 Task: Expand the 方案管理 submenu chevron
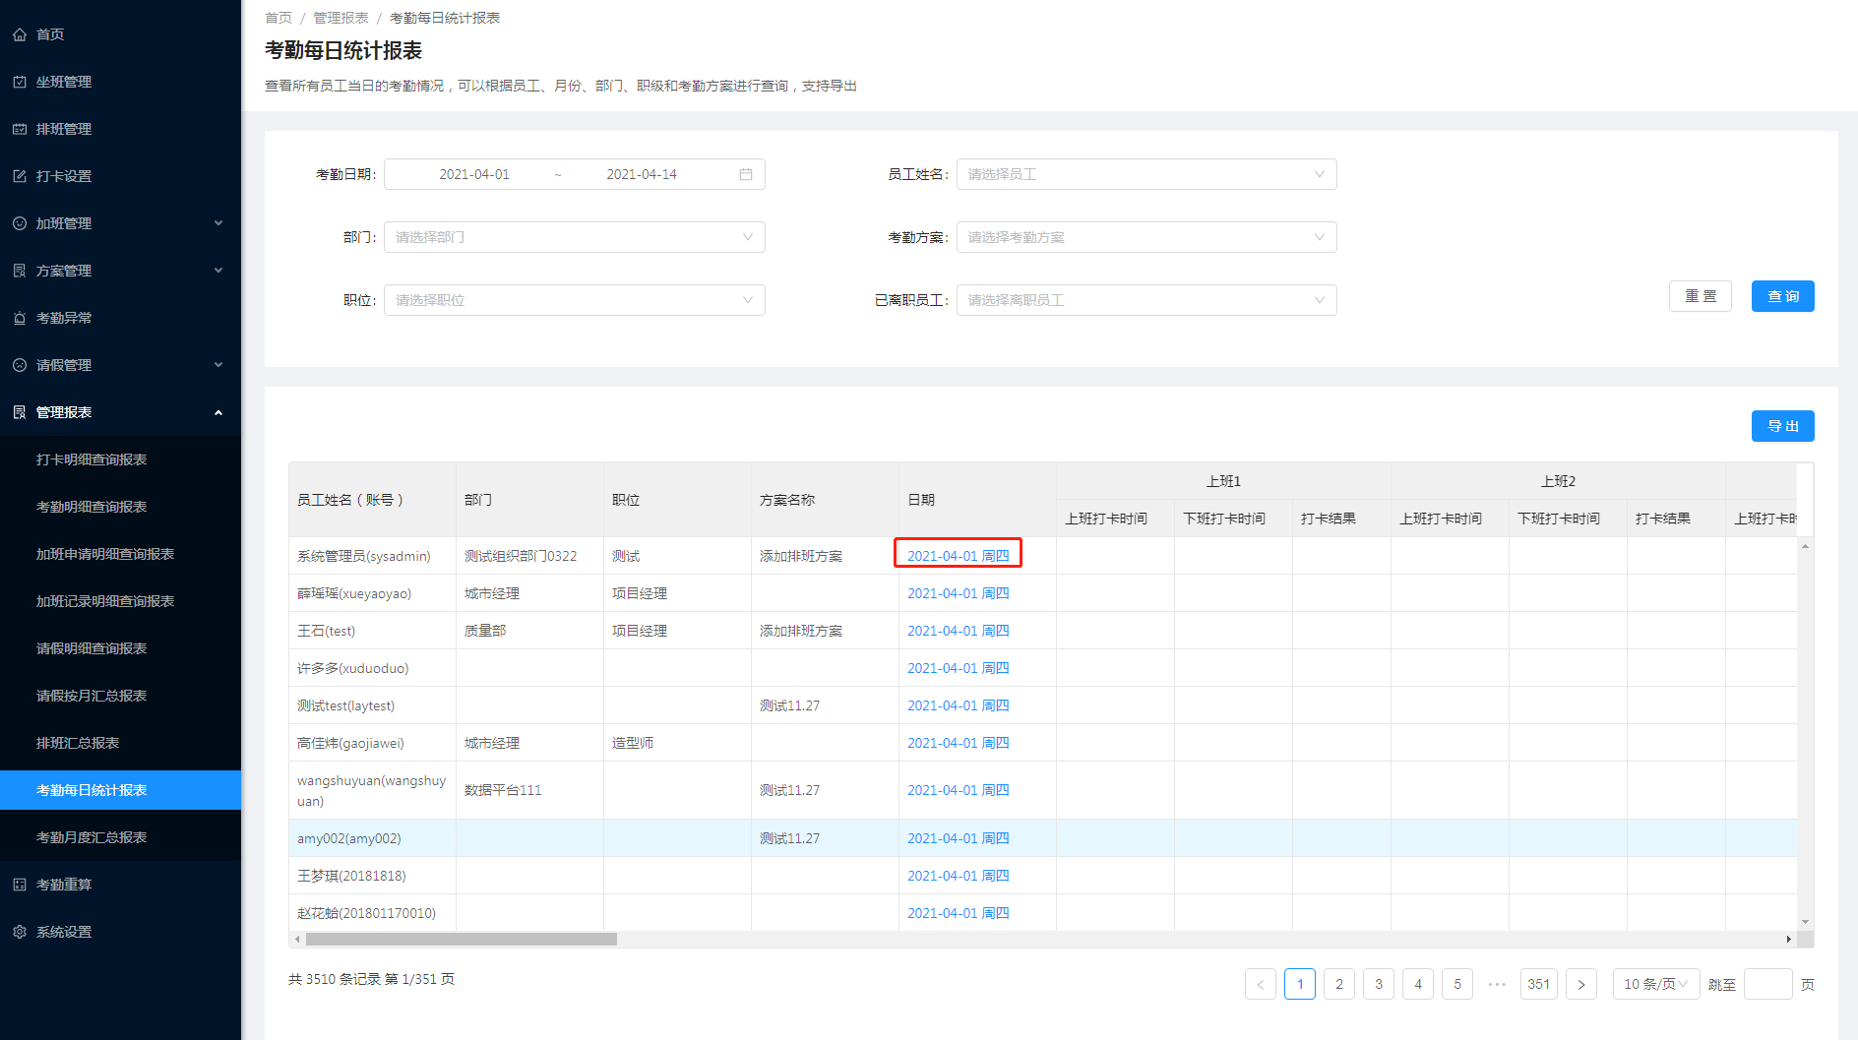218,271
